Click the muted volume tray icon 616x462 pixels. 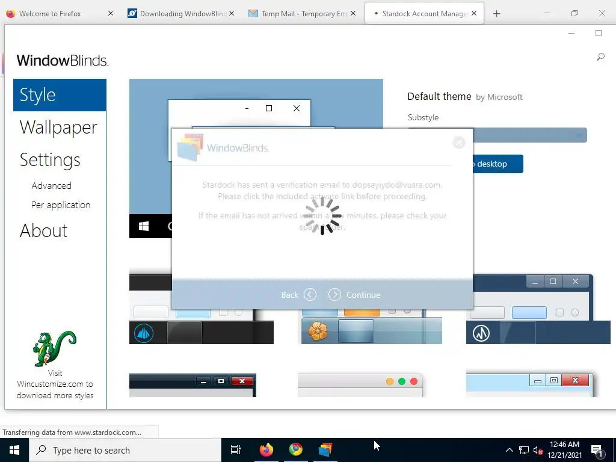tap(538, 451)
